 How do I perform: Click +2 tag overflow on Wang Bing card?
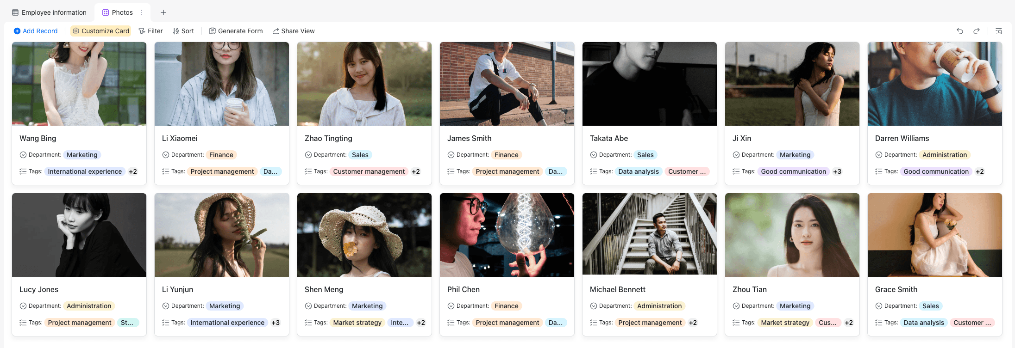[133, 171]
